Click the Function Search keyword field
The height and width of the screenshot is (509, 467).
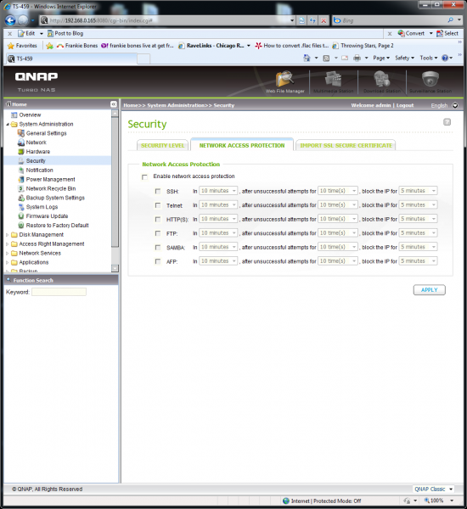tap(59, 292)
